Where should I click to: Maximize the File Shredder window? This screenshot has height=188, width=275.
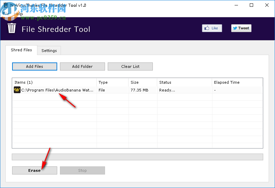tap(251, 5)
